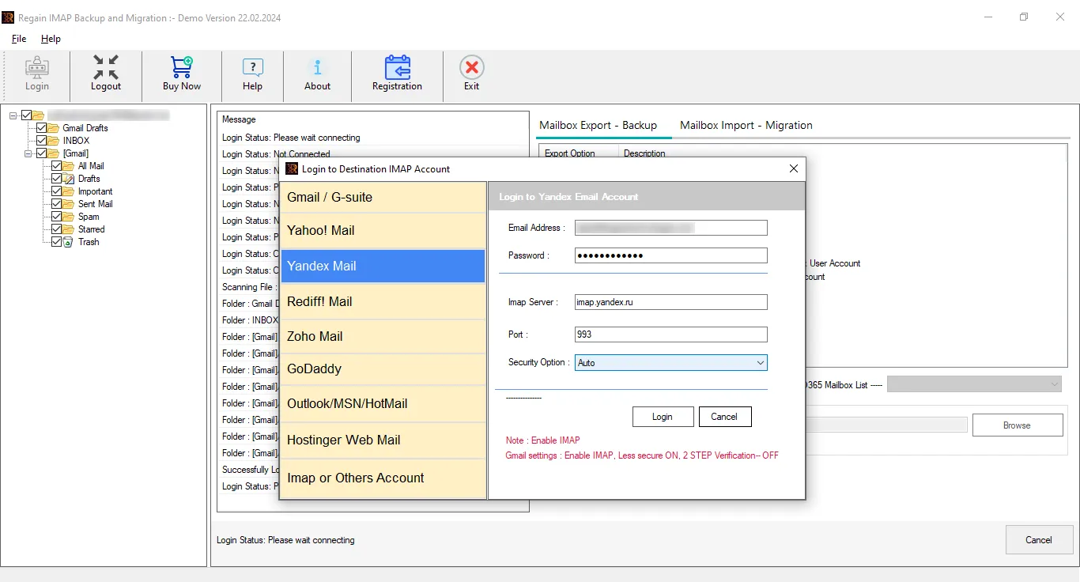Toggle the INBOX checkbox
Screen dimensions: 1080x582
[41, 141]
